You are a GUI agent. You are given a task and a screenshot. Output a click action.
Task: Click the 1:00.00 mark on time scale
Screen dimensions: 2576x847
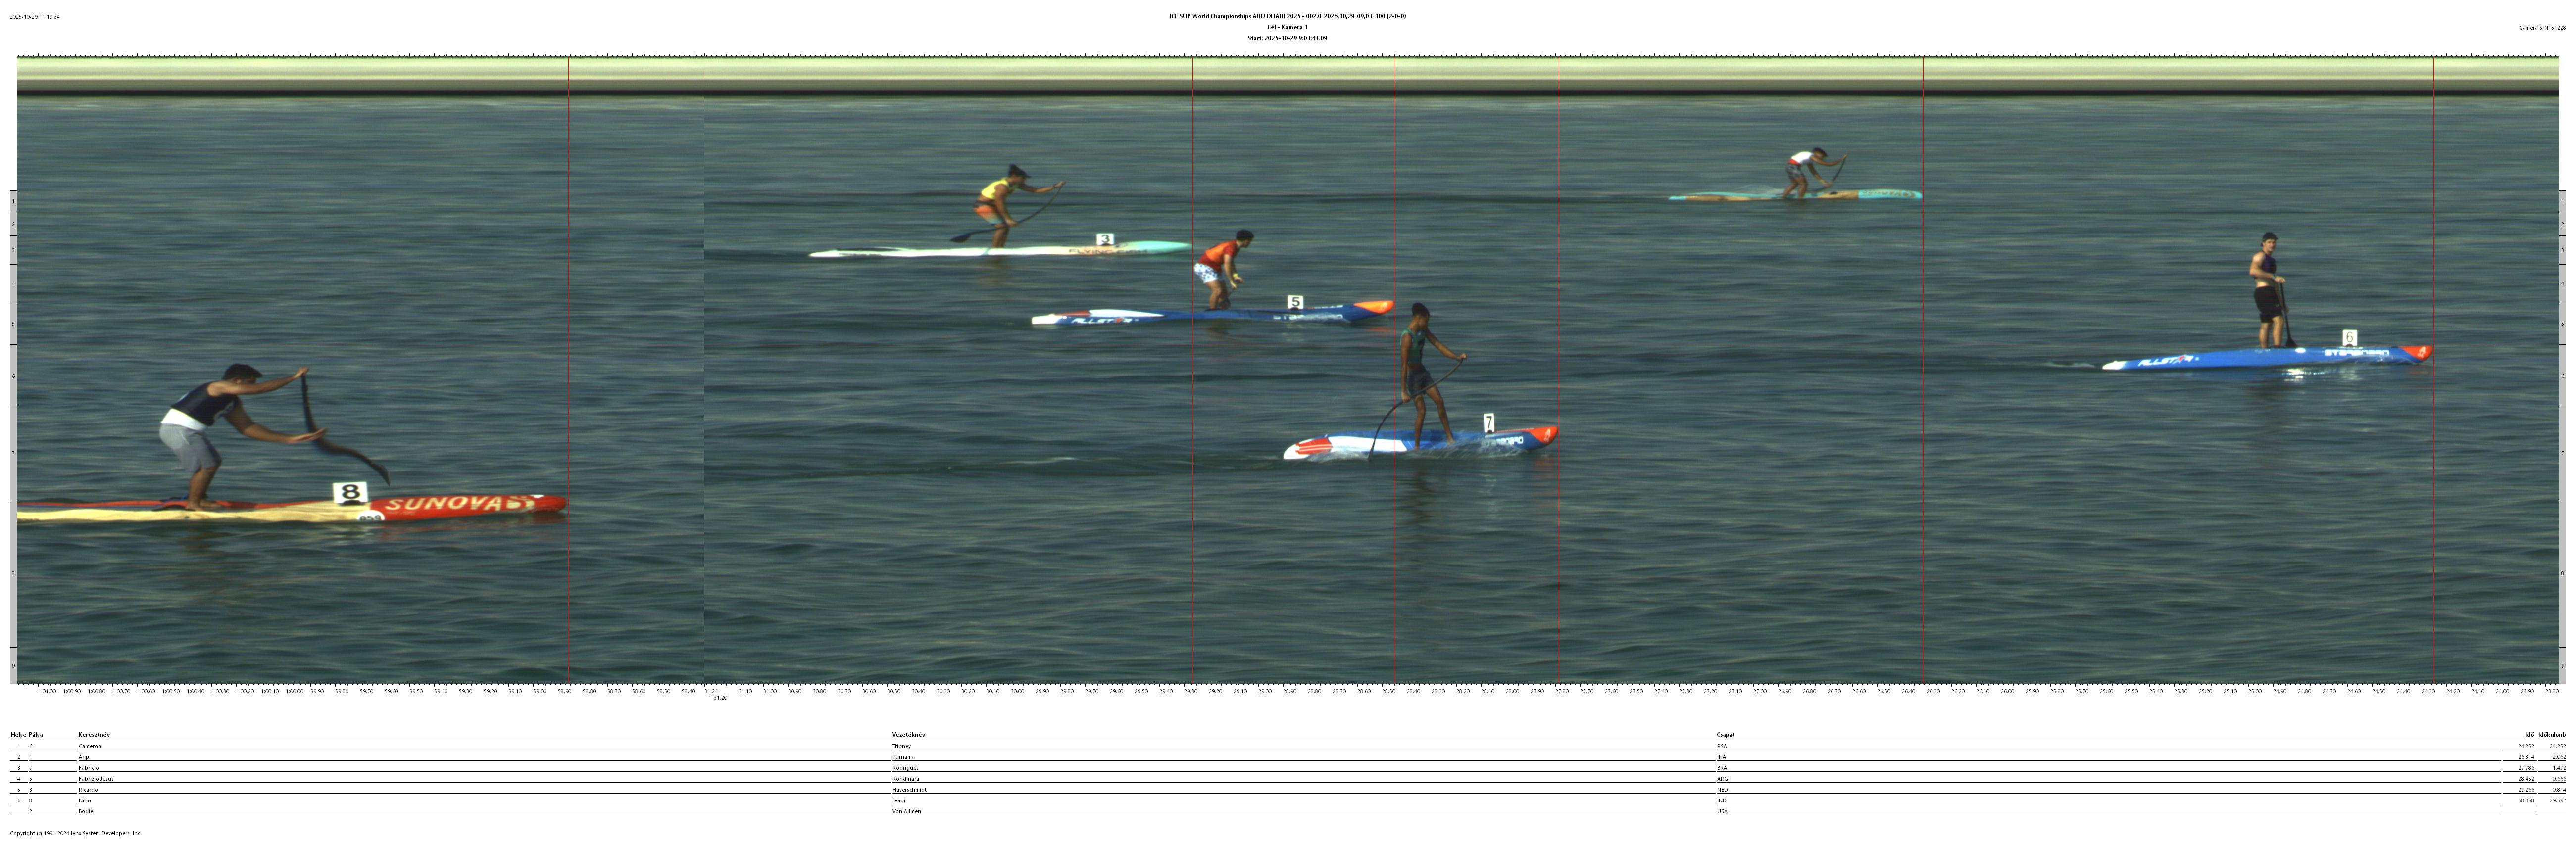pos(294,691)
